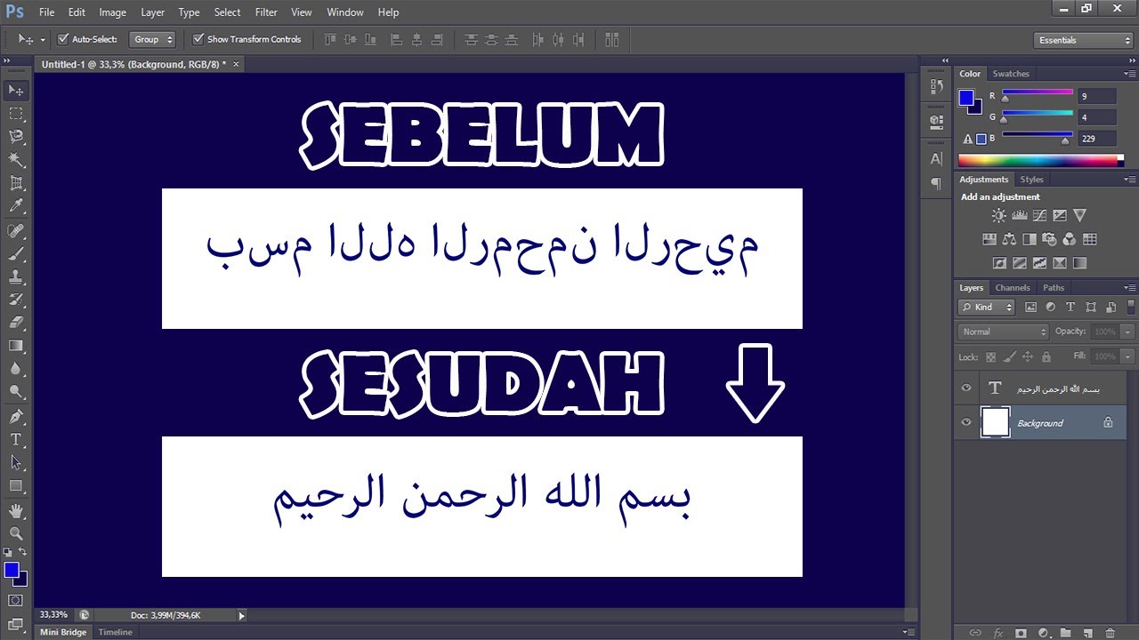Screen dimensions: 1139x640
Task: Open the layer filter Kind dropdown
Action: pyautogui.click(x=987, y=307)
